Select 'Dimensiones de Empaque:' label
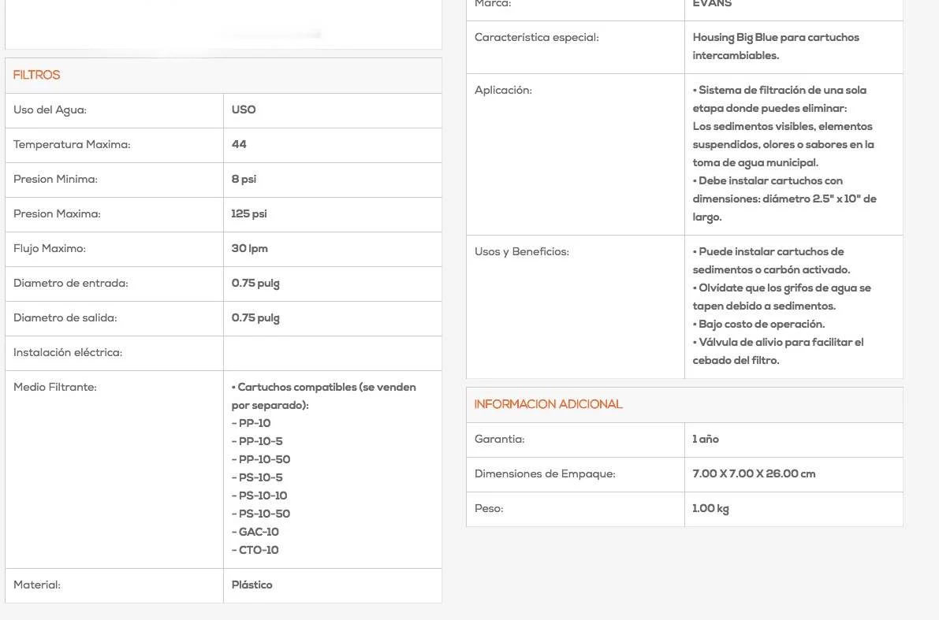Viewport: 939px width, 620px height. click(545, 474)
